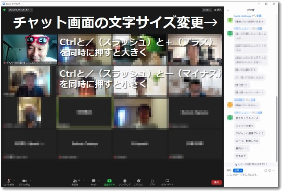The image size is (282, 191).
Task: Click the meeting timer display
Action: coord(207,10)
